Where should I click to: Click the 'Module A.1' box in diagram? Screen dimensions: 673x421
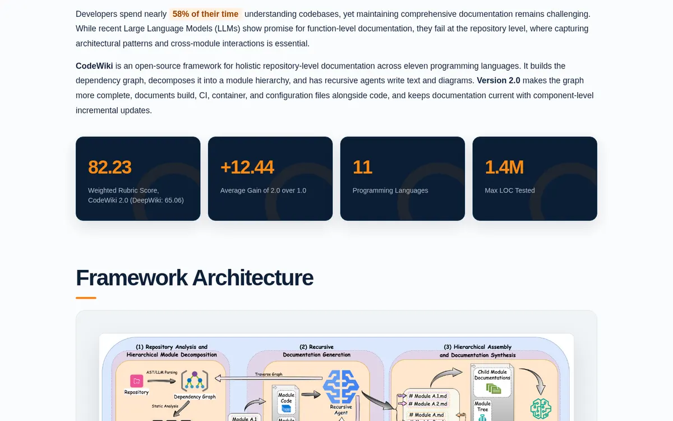pyautogui.click(x=245, y=418)
